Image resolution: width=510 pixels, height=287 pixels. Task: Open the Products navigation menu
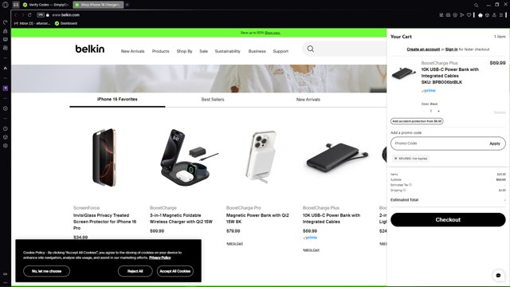click(x=161, y=51)
